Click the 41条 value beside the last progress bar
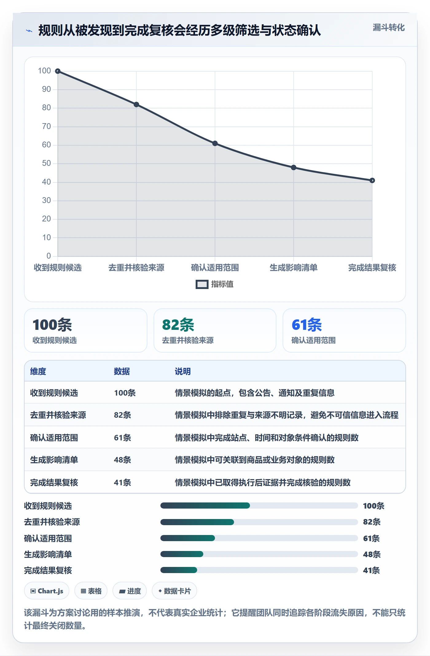This screenshot has width=430, height=656. (x=371, y=570)
